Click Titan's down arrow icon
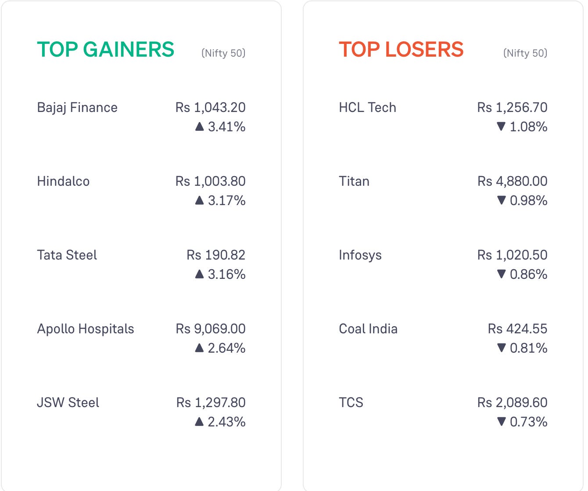 501,201
